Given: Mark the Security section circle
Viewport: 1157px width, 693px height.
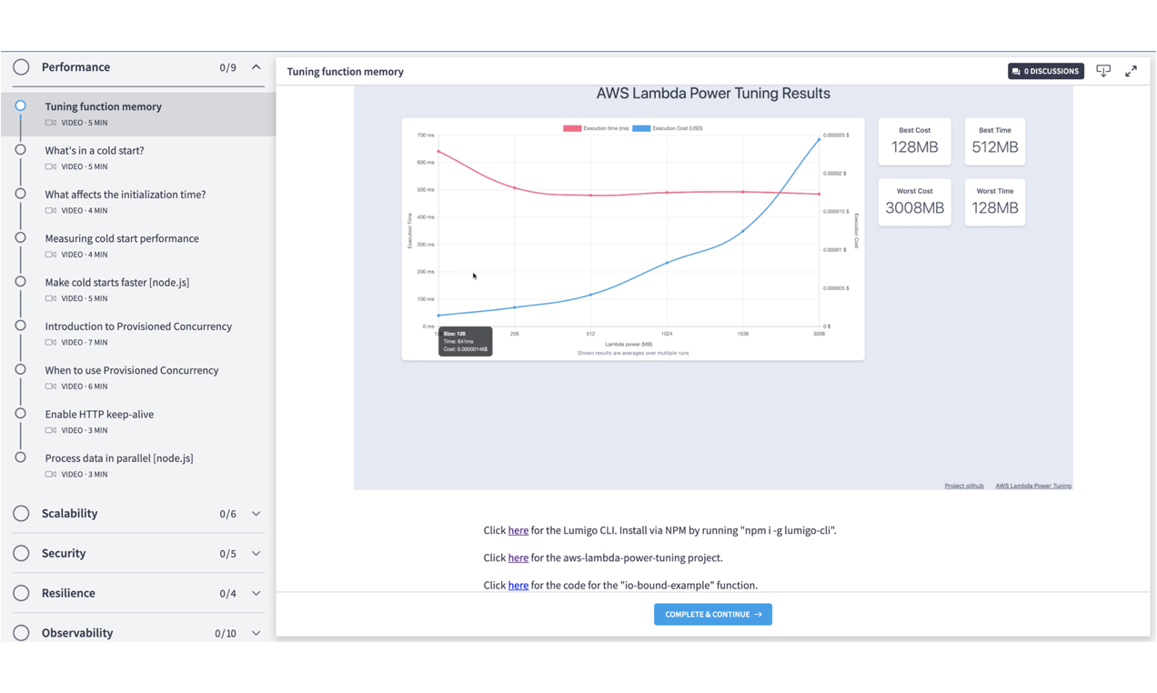Looking at the screenshot, I should click(x=21, y=554).
